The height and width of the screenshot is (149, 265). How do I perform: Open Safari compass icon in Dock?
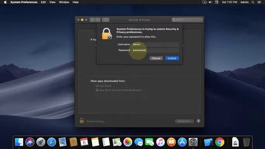click(51, 142)
